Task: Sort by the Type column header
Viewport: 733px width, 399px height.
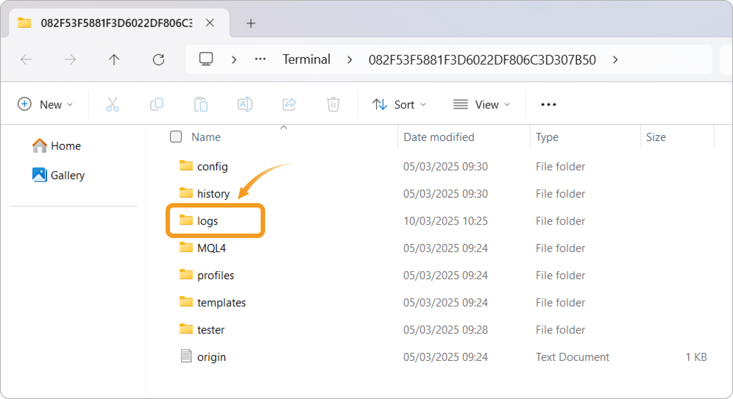Action: pyautogui.click(x=547, y=137)
